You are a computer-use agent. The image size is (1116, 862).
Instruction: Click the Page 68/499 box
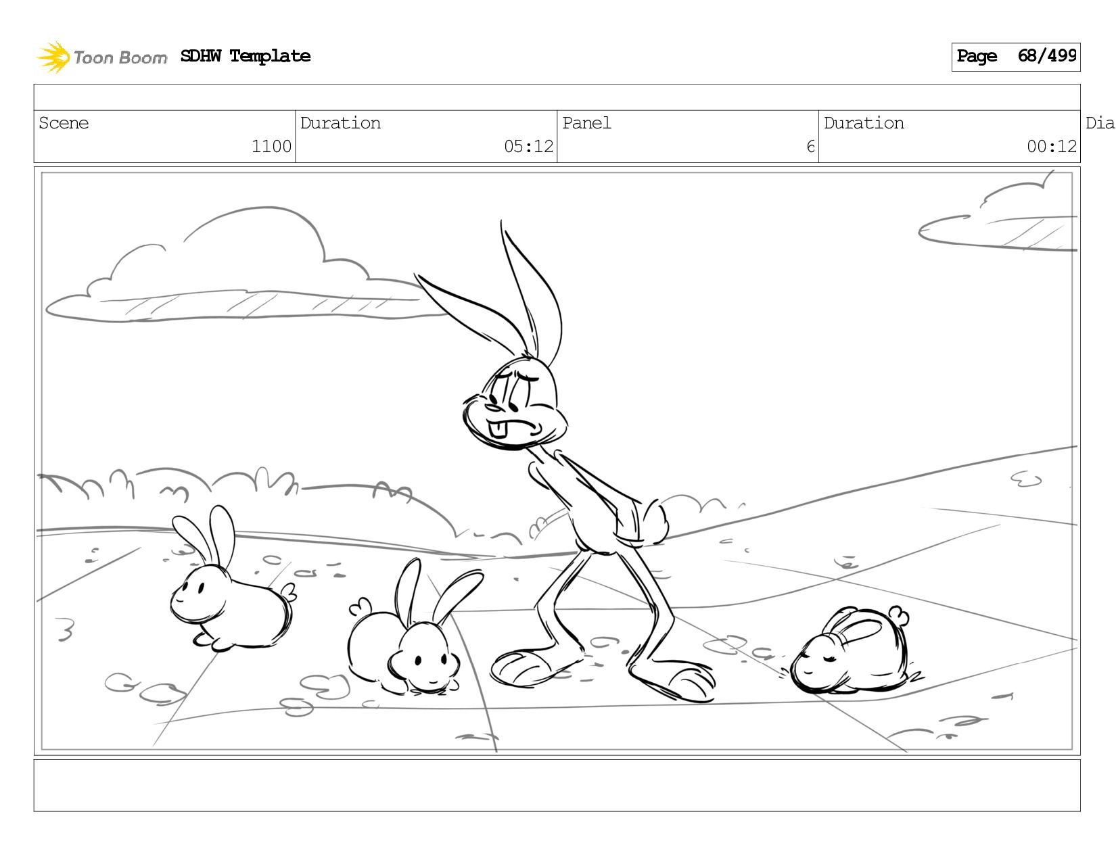pos(1016,57)
